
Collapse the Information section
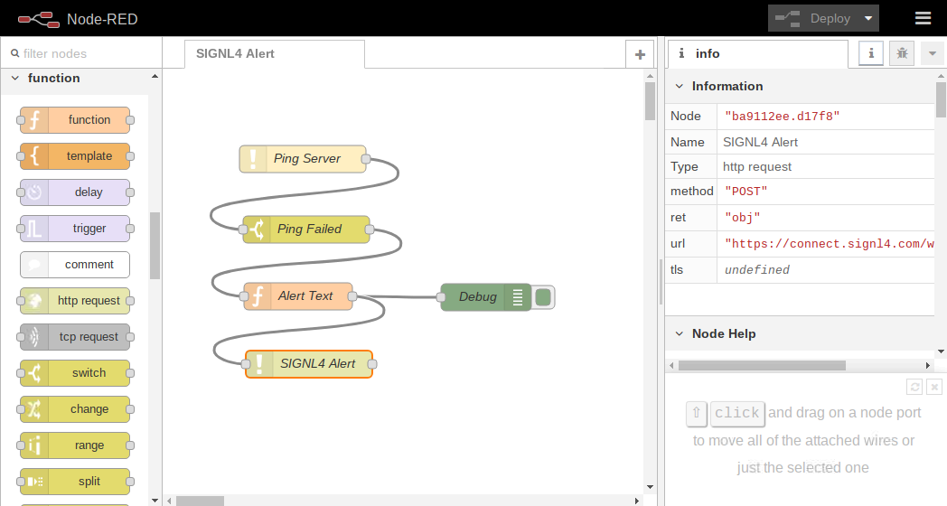pyautogui.click(x=680, y=87)
